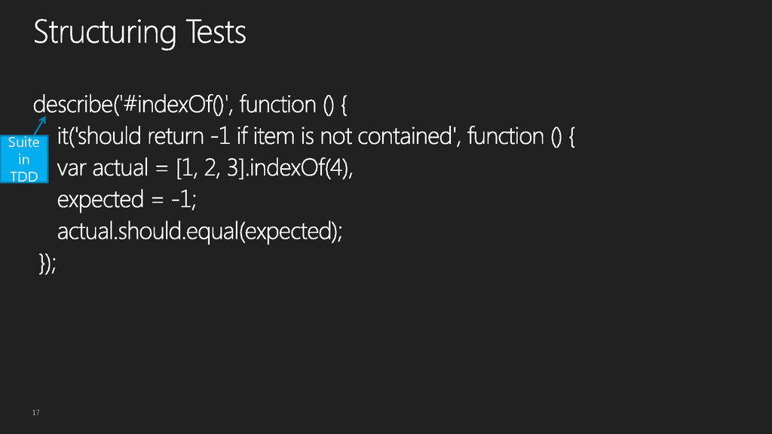Viewport: 772px width, 434px height.
Task: Click the 'expected = -1;' line
Action: click(127, 200)
